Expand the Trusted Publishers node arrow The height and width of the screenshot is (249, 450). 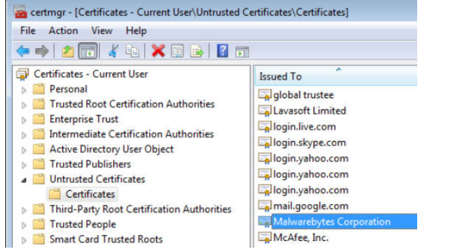[24, 165]
